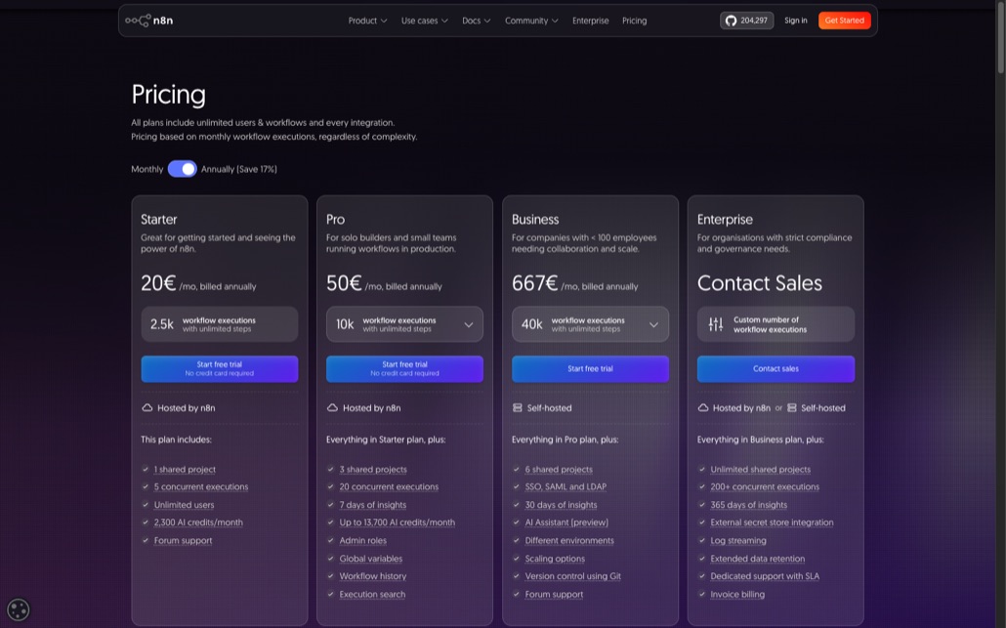Open the Community menu

(x=531, y=21)
